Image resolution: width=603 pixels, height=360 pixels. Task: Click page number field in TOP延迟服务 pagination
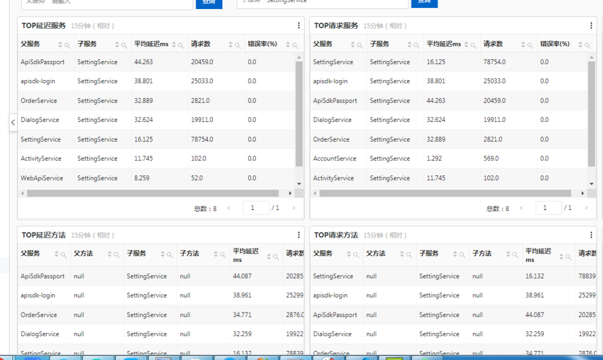[256, 208]
